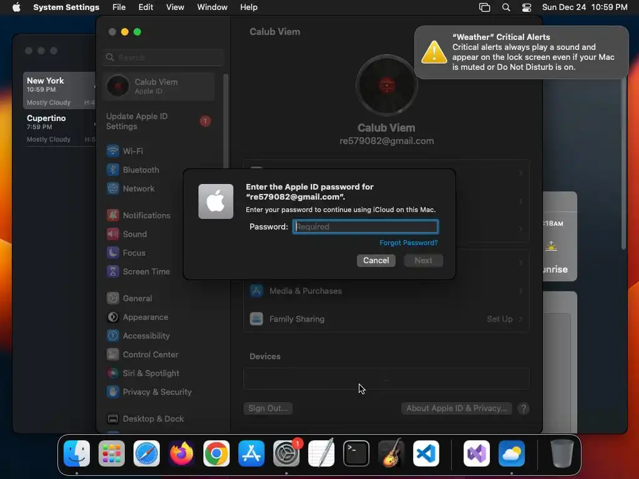Click the Siri & Spotlight icon

[x=113, y=373]
